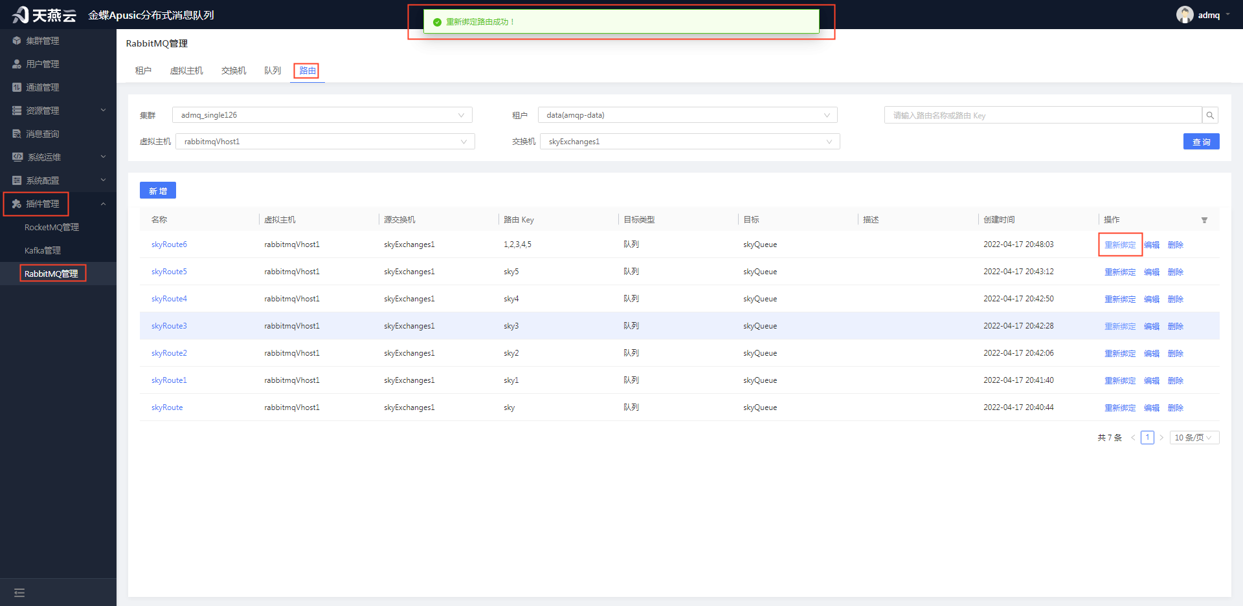Screen dimensions: 1243x606
Task: Open the 交换机 dropdown skyExchanges1
Action: [x=690, y=142]
